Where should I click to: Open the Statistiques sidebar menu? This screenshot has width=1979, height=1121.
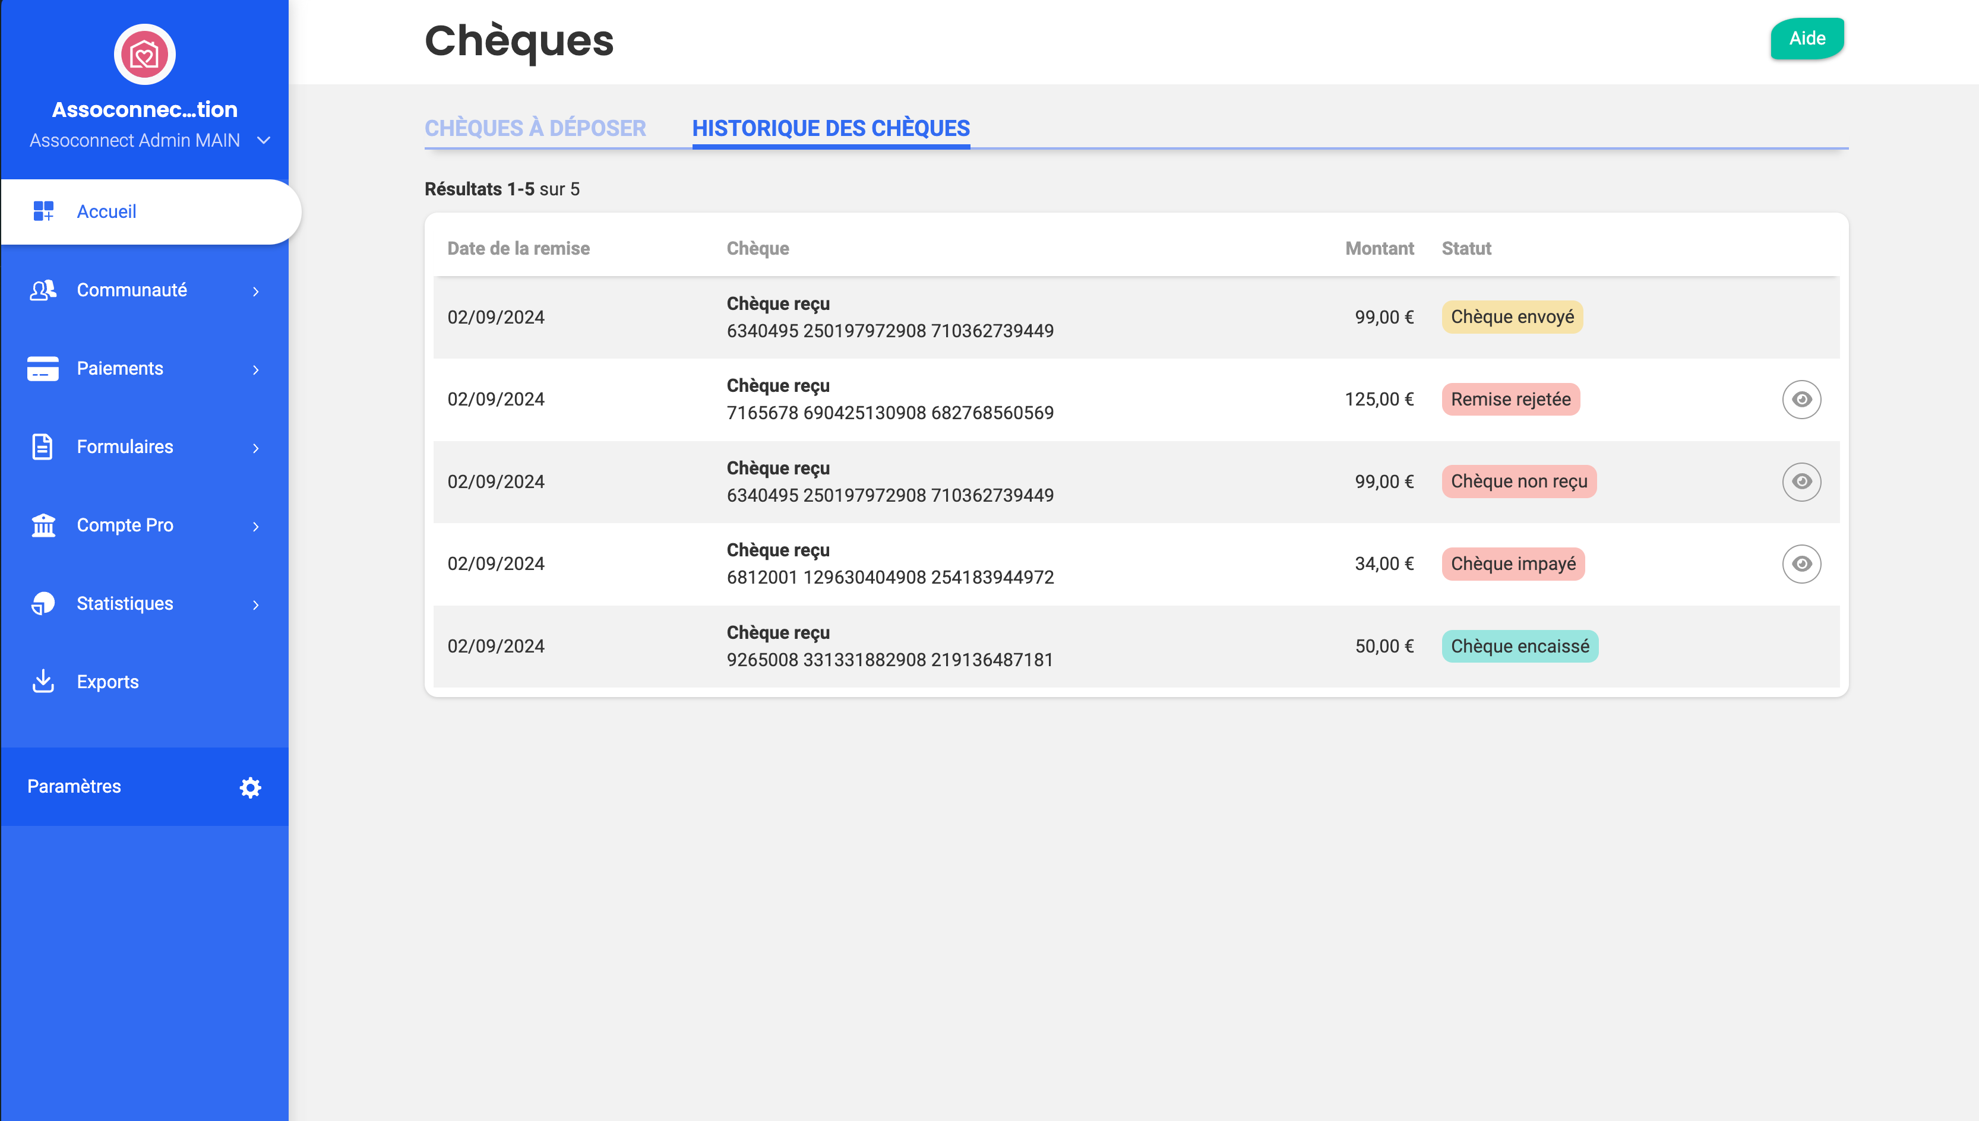click(x=145, y=604)
